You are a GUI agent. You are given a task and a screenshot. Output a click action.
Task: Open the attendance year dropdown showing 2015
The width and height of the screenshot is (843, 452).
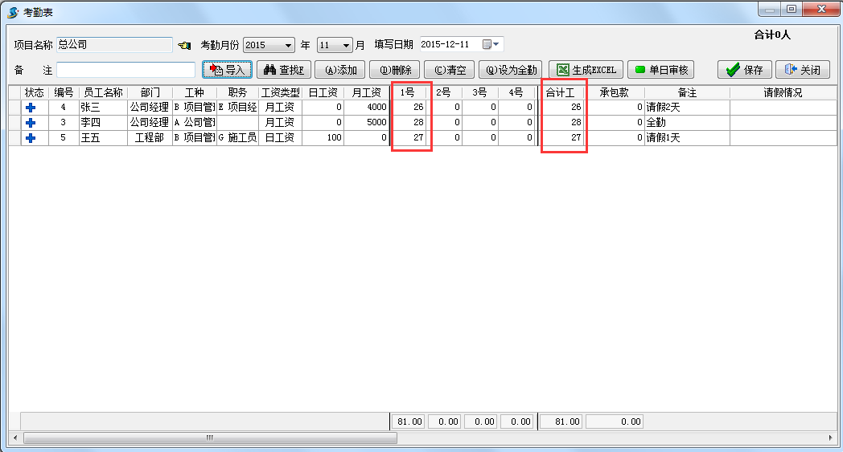point(288,45)
